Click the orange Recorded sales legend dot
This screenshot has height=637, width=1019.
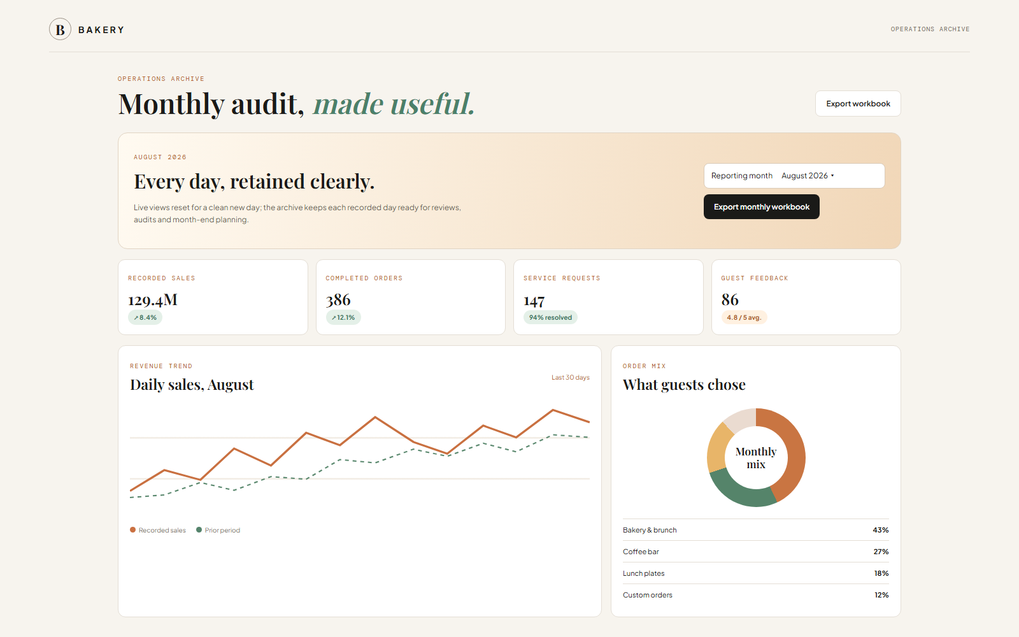(133, 530)
